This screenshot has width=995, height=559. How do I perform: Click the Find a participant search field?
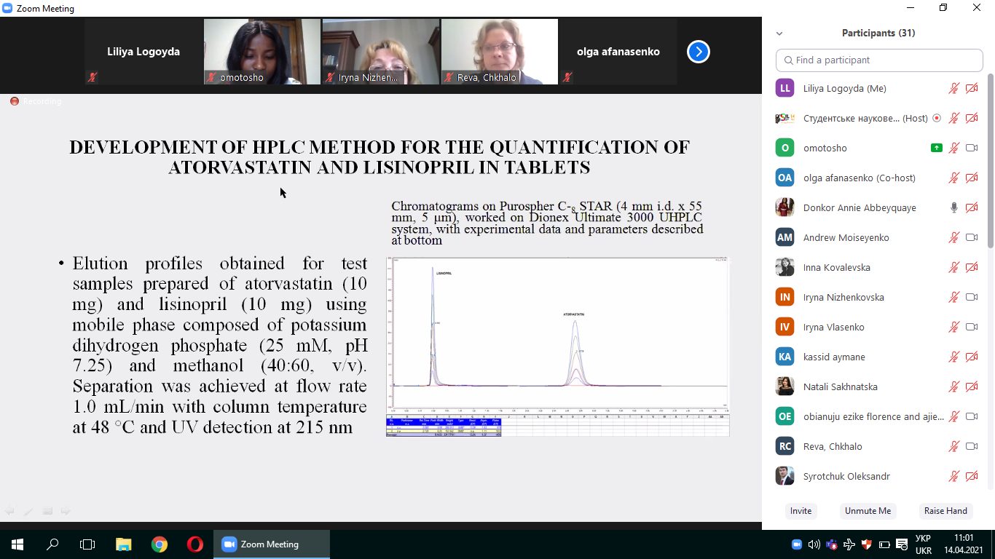click(879, 60)
